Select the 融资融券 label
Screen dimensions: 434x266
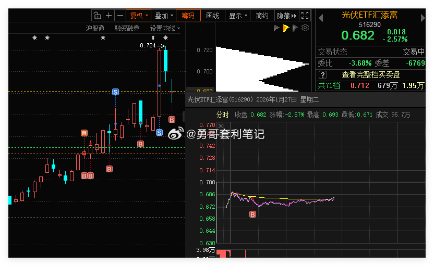click(127, 28)
